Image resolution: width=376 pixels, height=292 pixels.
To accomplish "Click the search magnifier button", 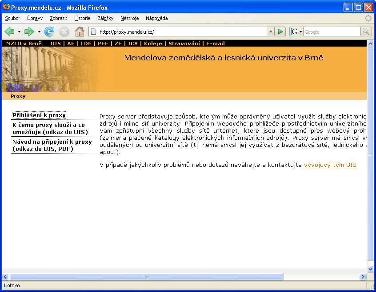I will (366, 32).
